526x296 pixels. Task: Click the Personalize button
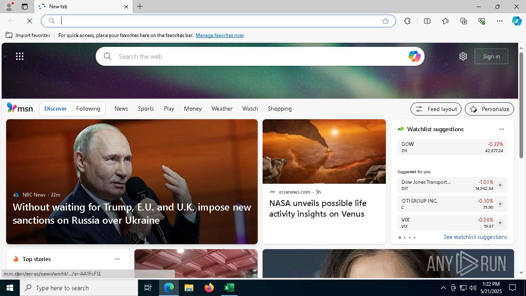point(489,109)
